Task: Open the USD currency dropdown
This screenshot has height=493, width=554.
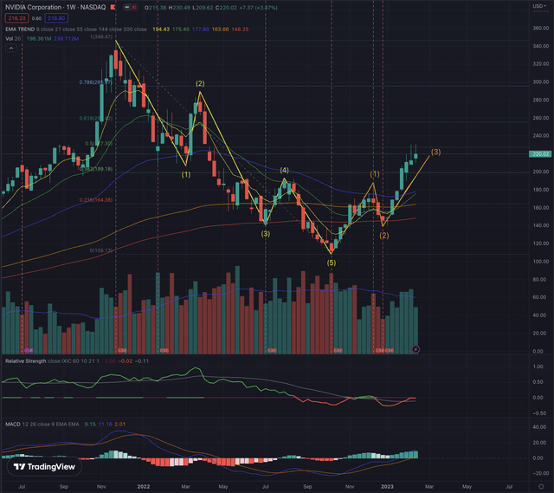Action: 540,6
